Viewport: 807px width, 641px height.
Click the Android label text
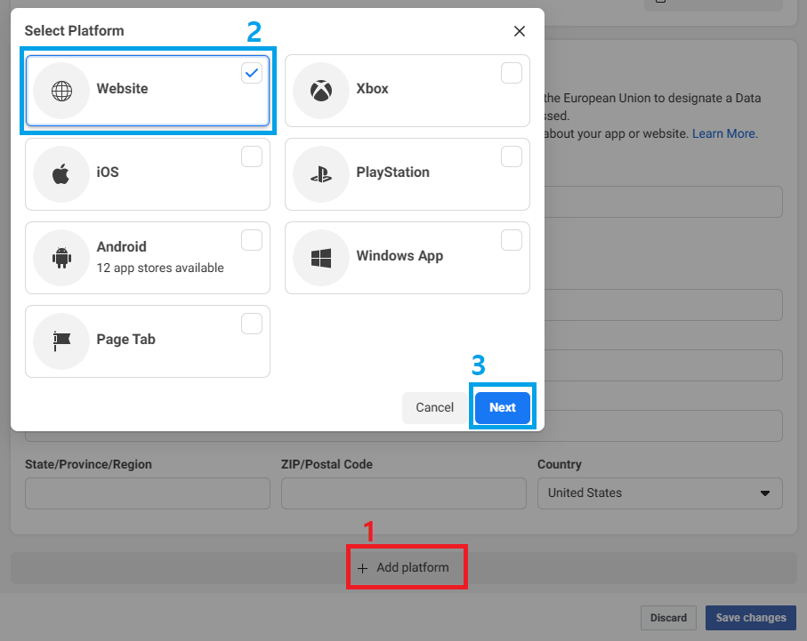click(122, 247)
